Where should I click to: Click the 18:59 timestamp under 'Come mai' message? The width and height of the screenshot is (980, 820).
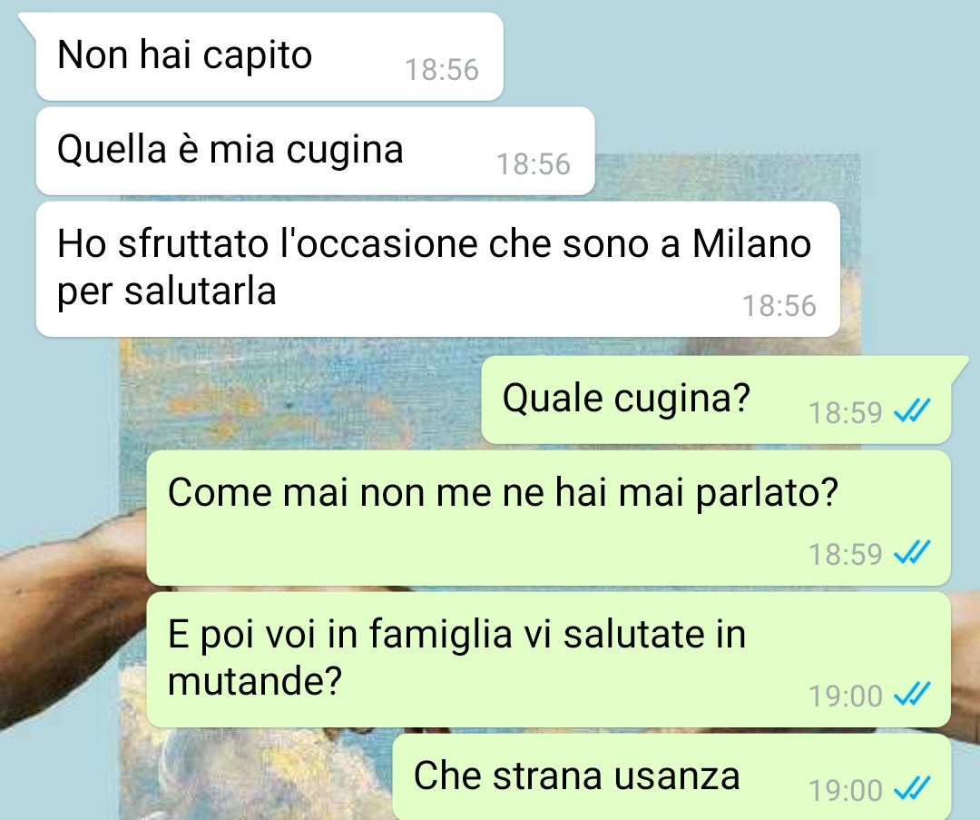(x=845, y=554)
